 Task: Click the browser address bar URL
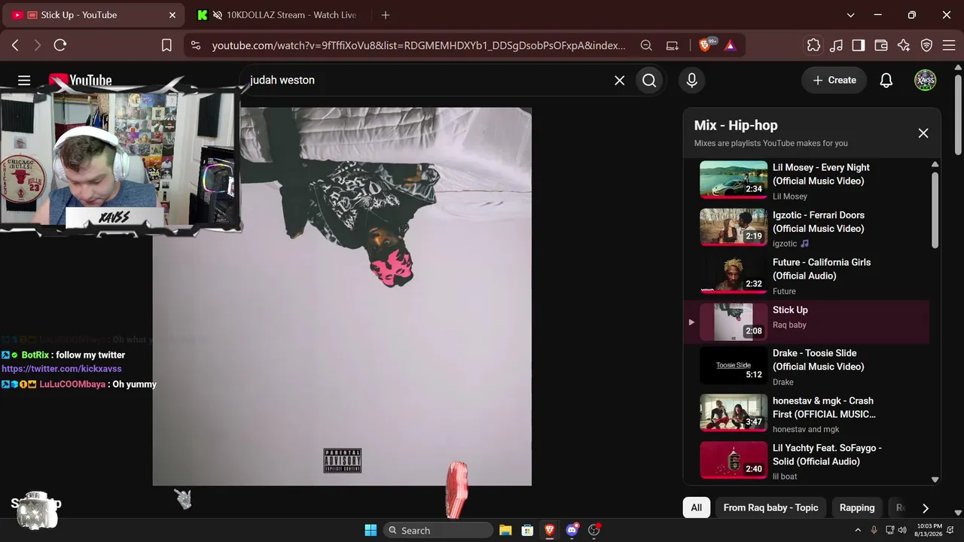[419, 45]
